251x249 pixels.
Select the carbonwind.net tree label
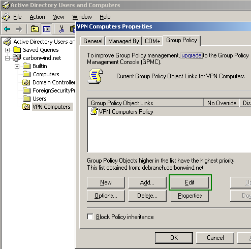coord(42,58)
